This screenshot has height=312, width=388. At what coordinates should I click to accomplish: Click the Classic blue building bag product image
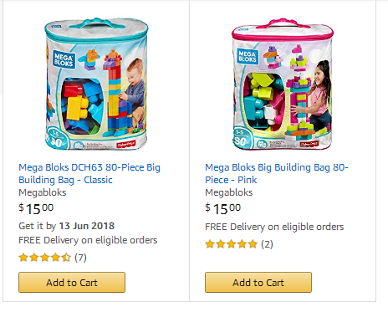click(96, 84)
